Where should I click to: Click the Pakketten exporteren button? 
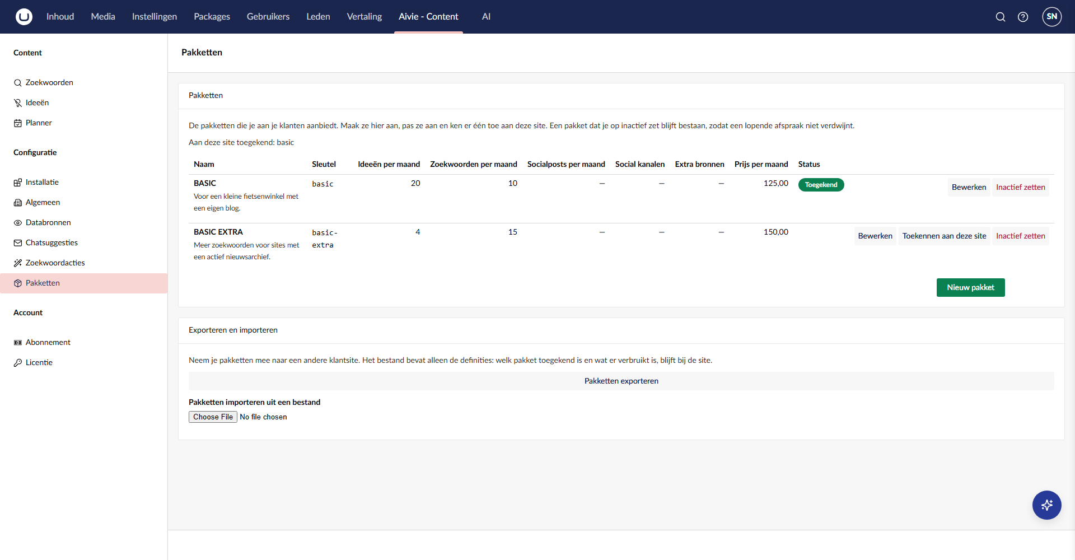(621, 381)
